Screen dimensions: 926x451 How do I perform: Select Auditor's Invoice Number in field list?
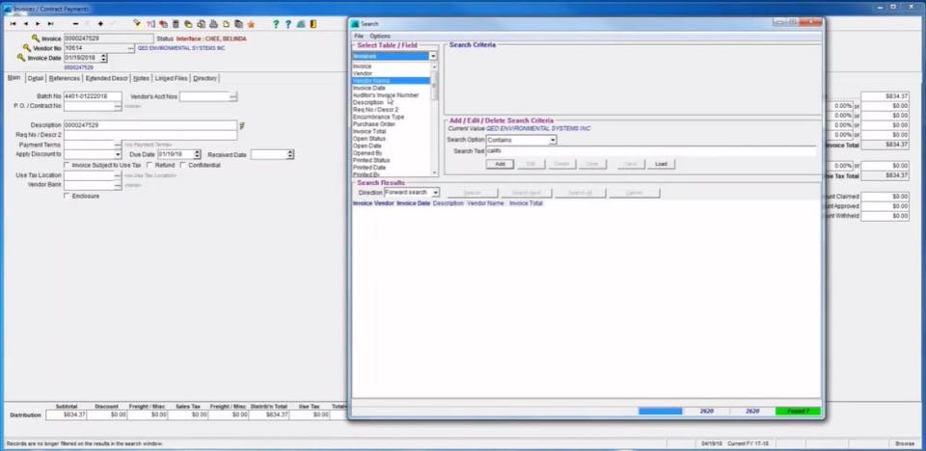coord(386,95)
